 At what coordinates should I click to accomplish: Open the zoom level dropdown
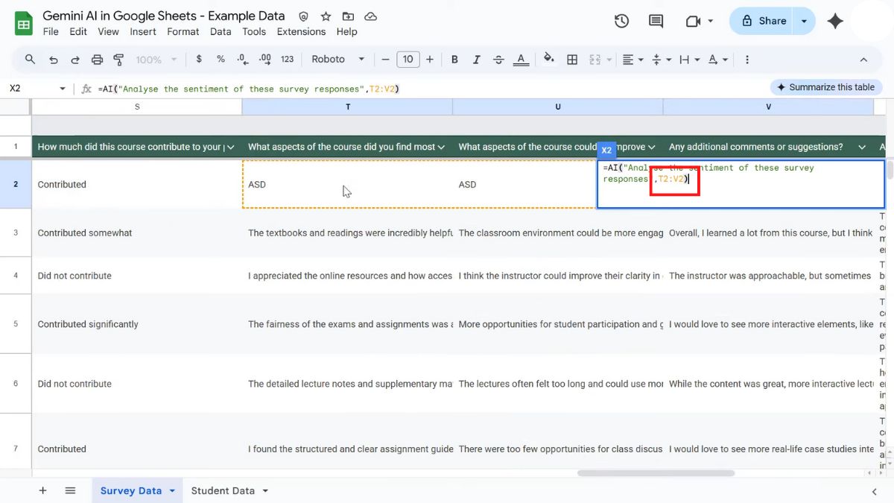[156, 60]
